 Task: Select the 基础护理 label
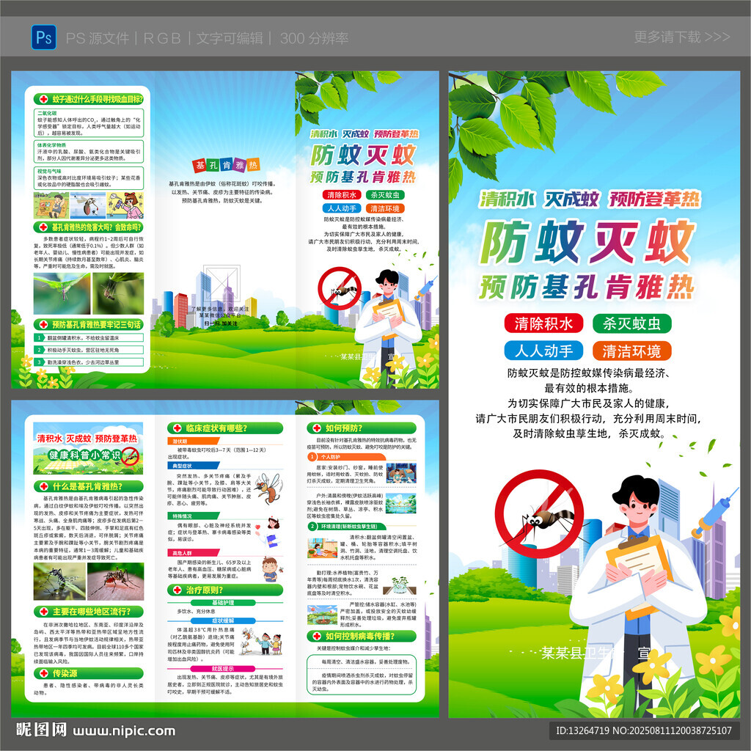tap(223, 603)
